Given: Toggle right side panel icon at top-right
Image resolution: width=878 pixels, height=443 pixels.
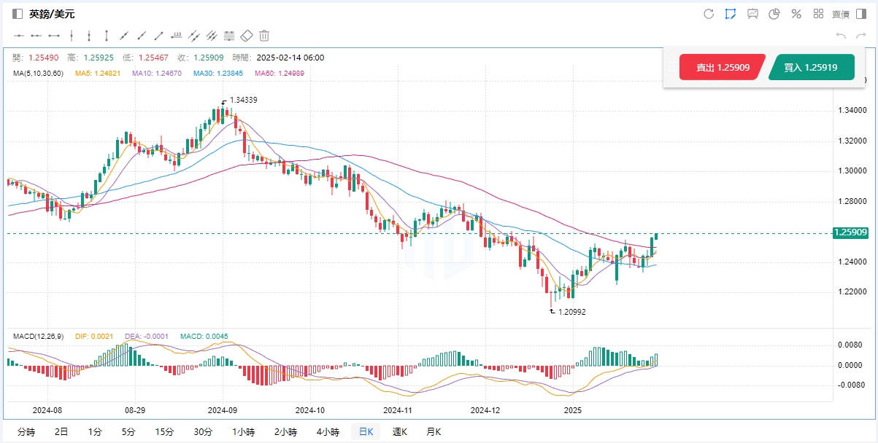Looking at the screenshot, I should coord(863,14).
